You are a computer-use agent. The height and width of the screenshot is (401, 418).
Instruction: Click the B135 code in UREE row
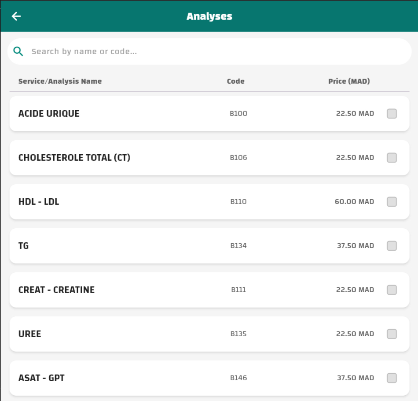pyautogui.click(x=238, y=334)
